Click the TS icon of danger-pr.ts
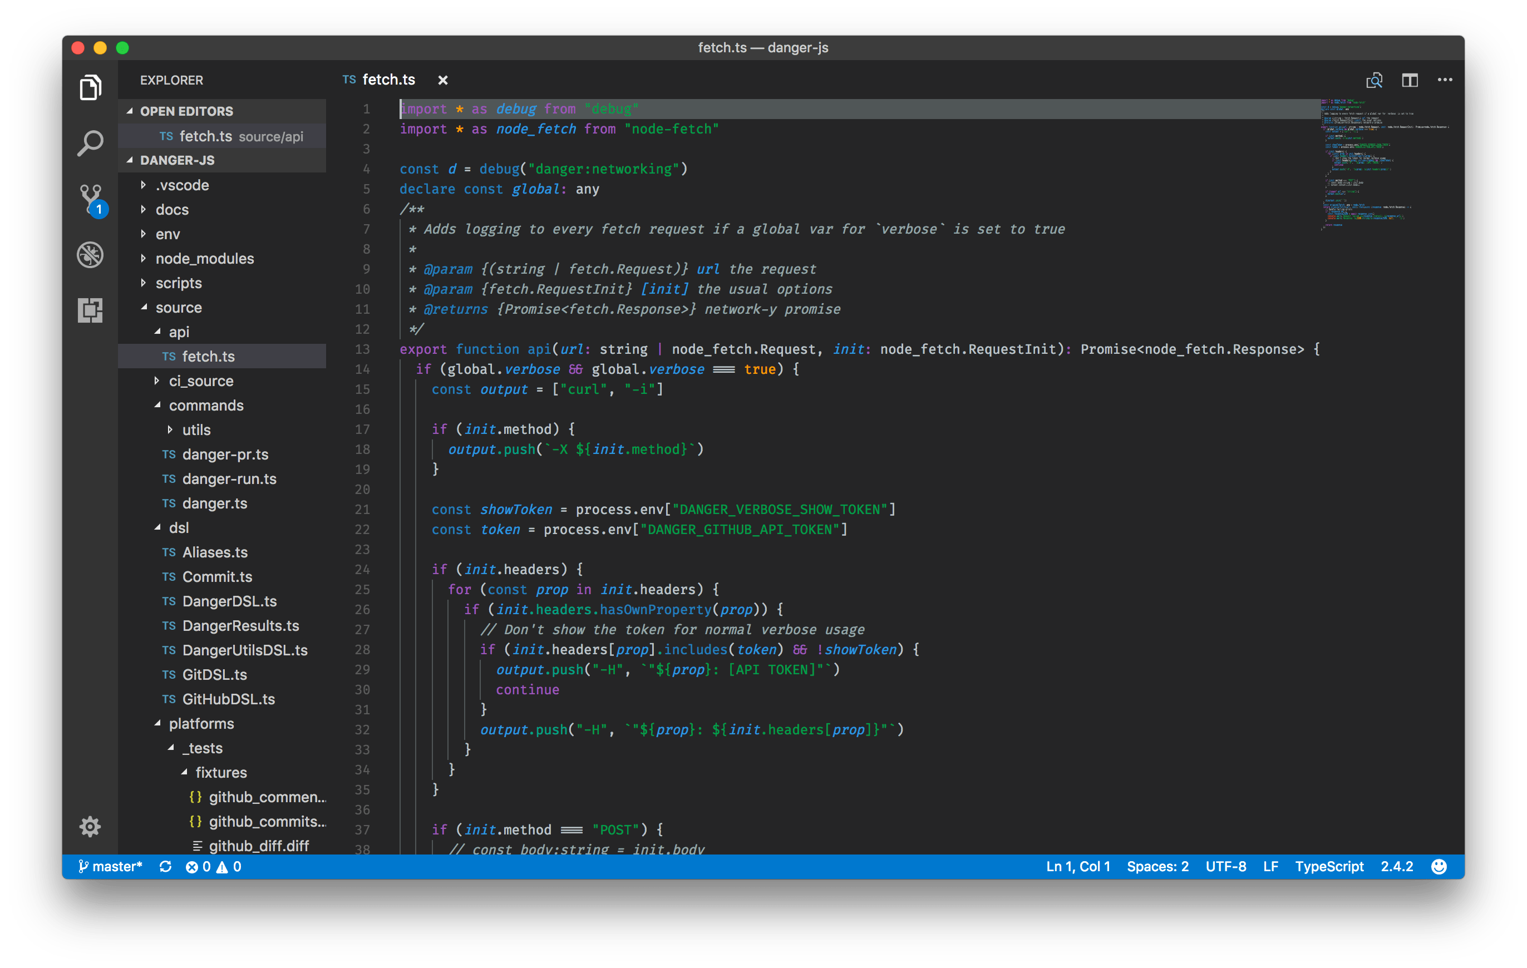 point(169,455)
